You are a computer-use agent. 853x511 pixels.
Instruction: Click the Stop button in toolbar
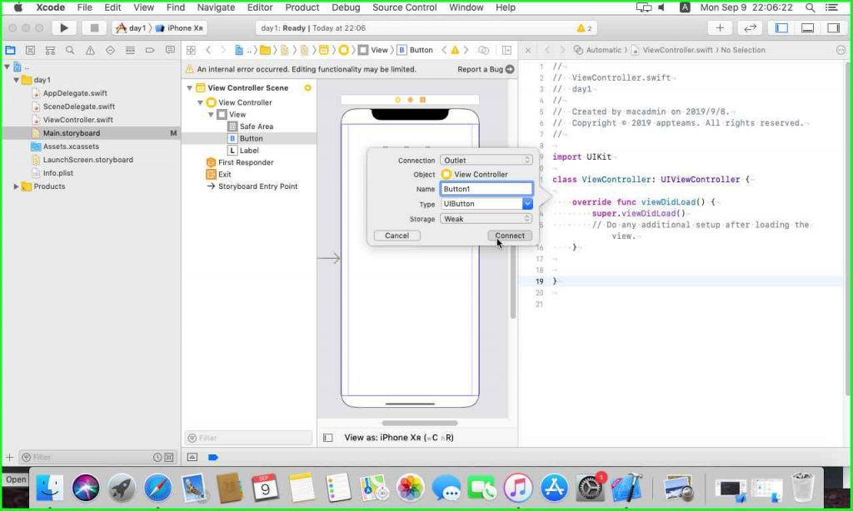pyautogui.click(x=94, y=27)
